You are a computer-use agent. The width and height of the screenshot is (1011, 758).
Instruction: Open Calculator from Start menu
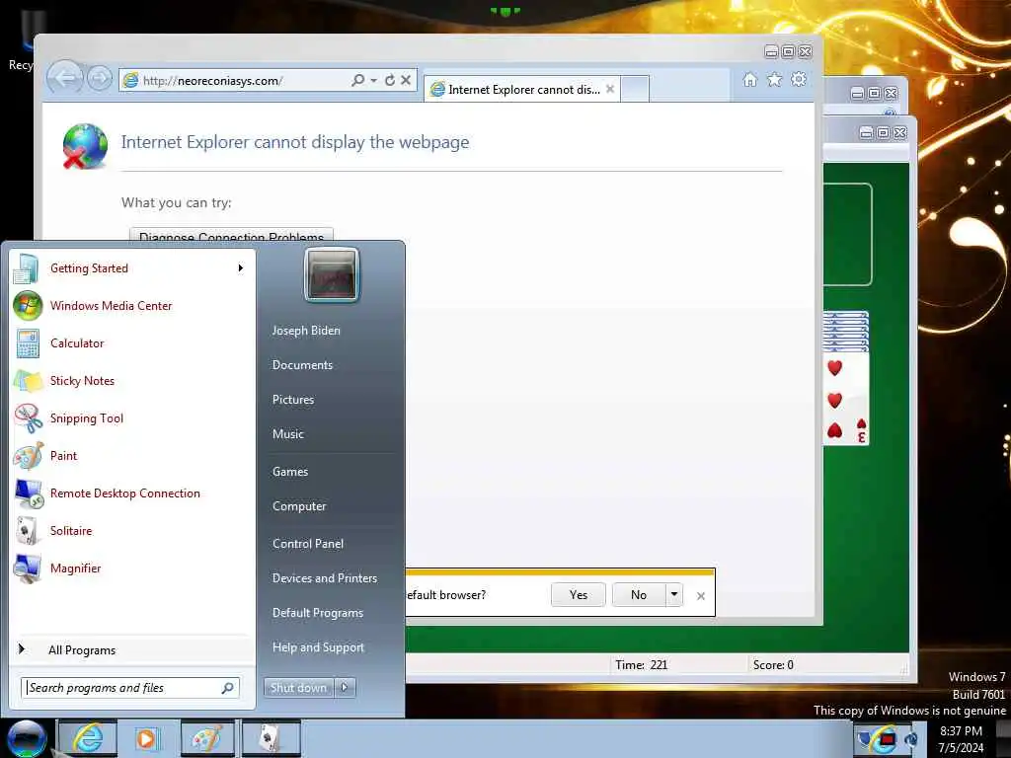(x=129, y=342)
